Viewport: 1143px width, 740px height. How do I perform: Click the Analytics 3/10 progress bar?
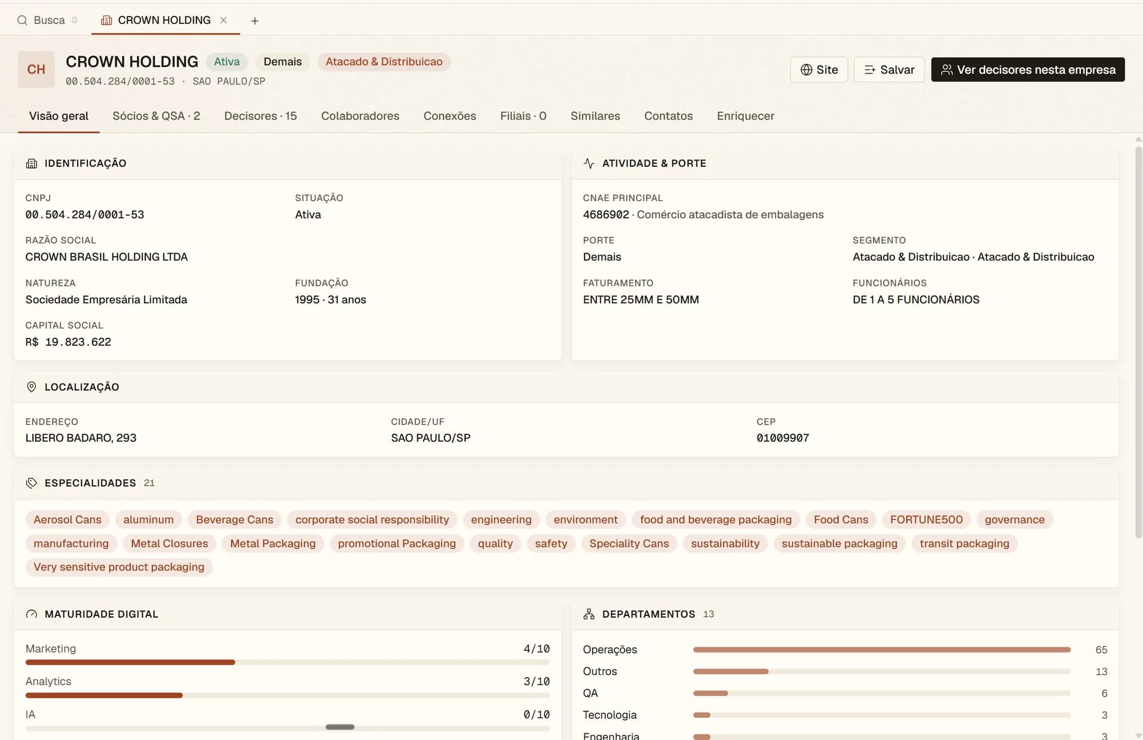coord(287,695)
